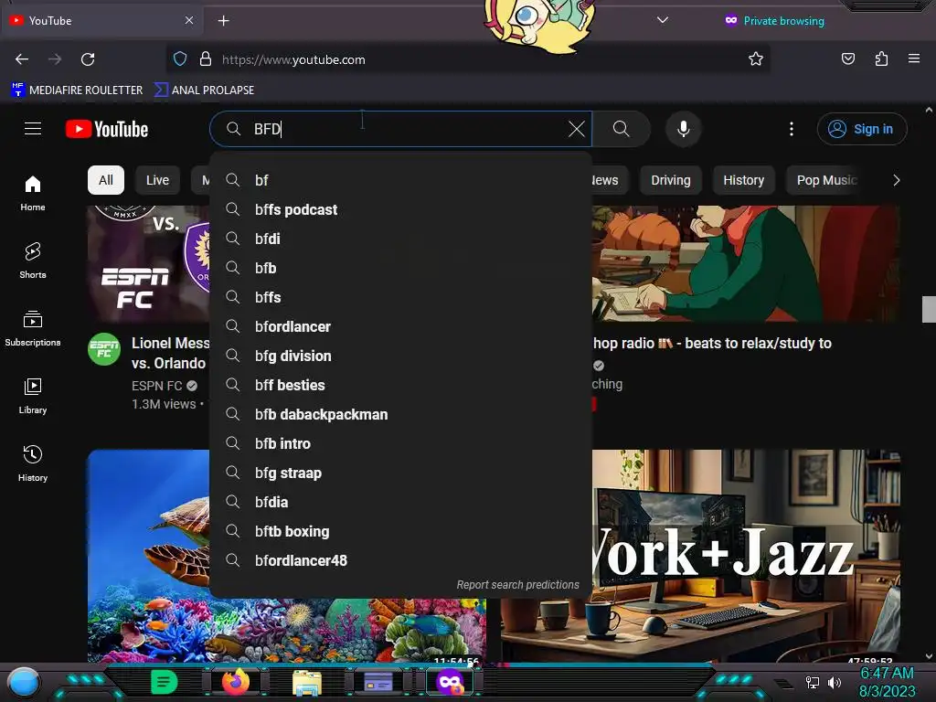
Task: Close the YouTube browser tab
Action: tap(188, 20)
